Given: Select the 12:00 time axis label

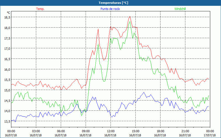Looking at the screenshot, I should 110,131.
